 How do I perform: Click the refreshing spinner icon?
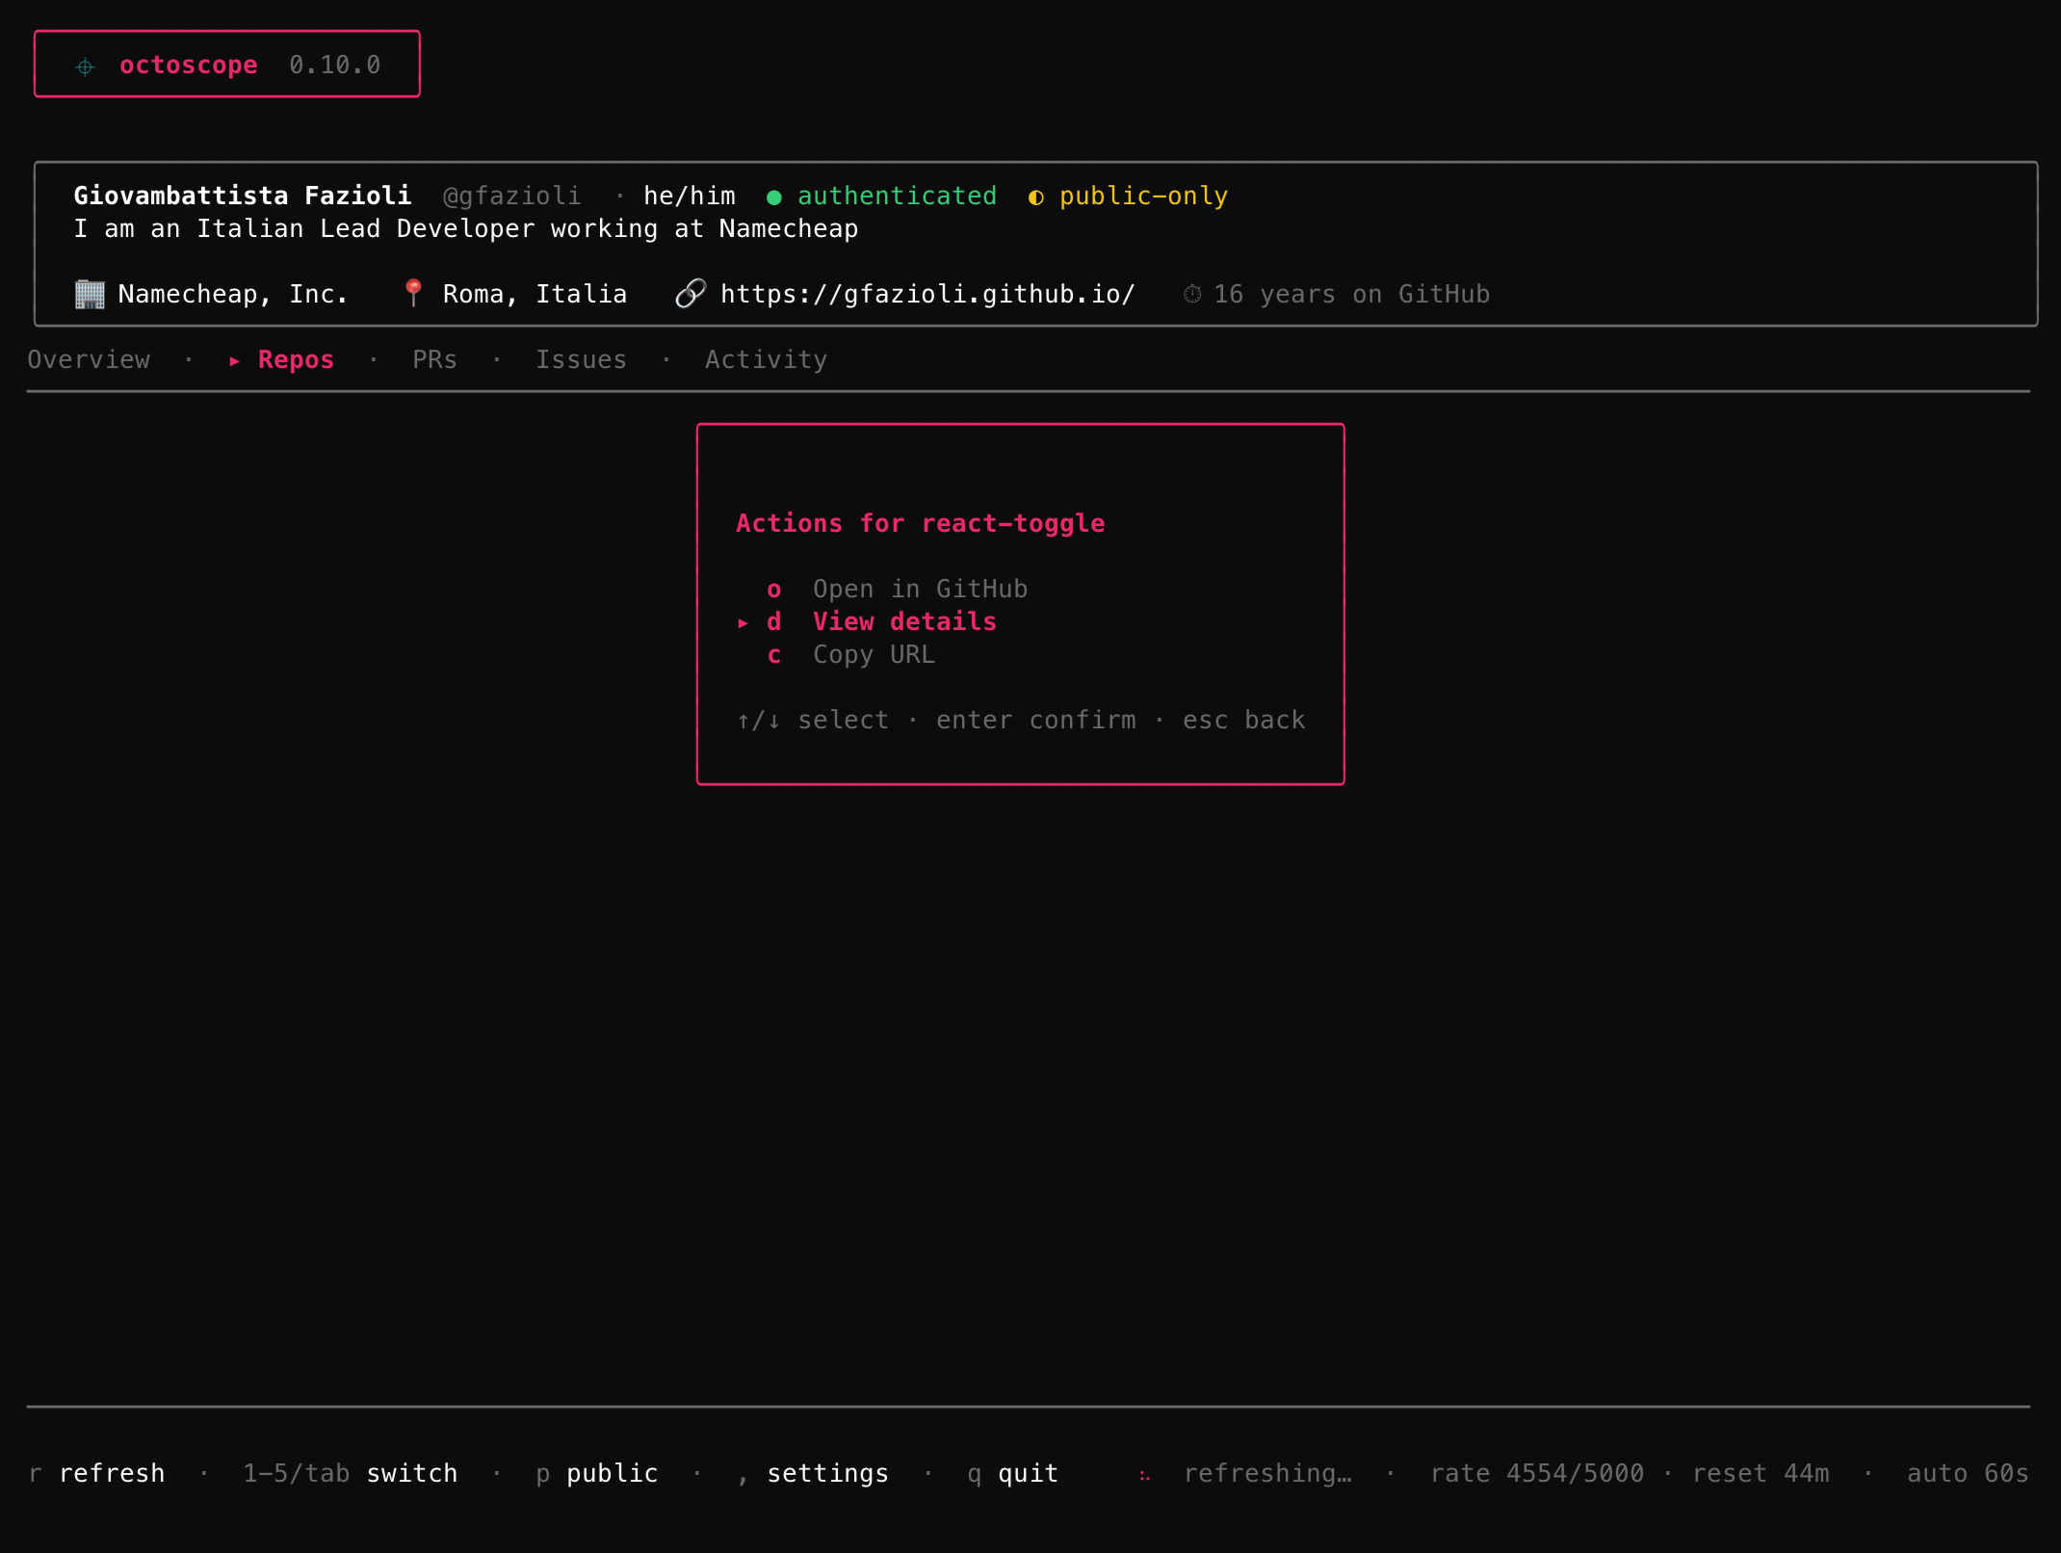pos(1144,1475)
